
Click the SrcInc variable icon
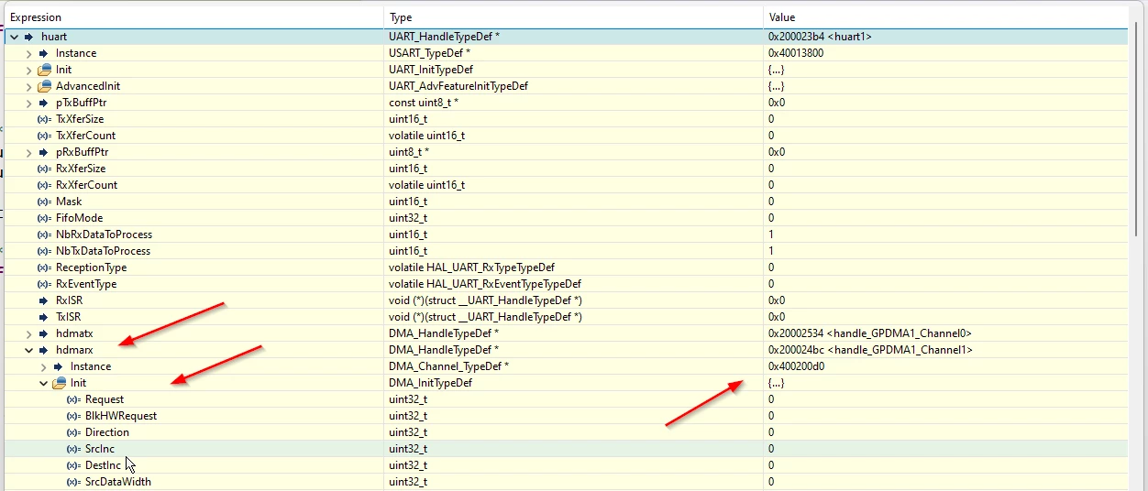(73, 449)
